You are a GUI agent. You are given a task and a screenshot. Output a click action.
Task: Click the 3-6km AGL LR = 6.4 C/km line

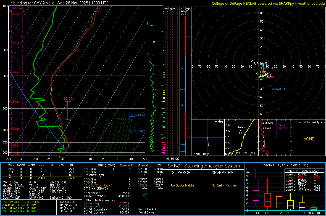pos(19,205)
